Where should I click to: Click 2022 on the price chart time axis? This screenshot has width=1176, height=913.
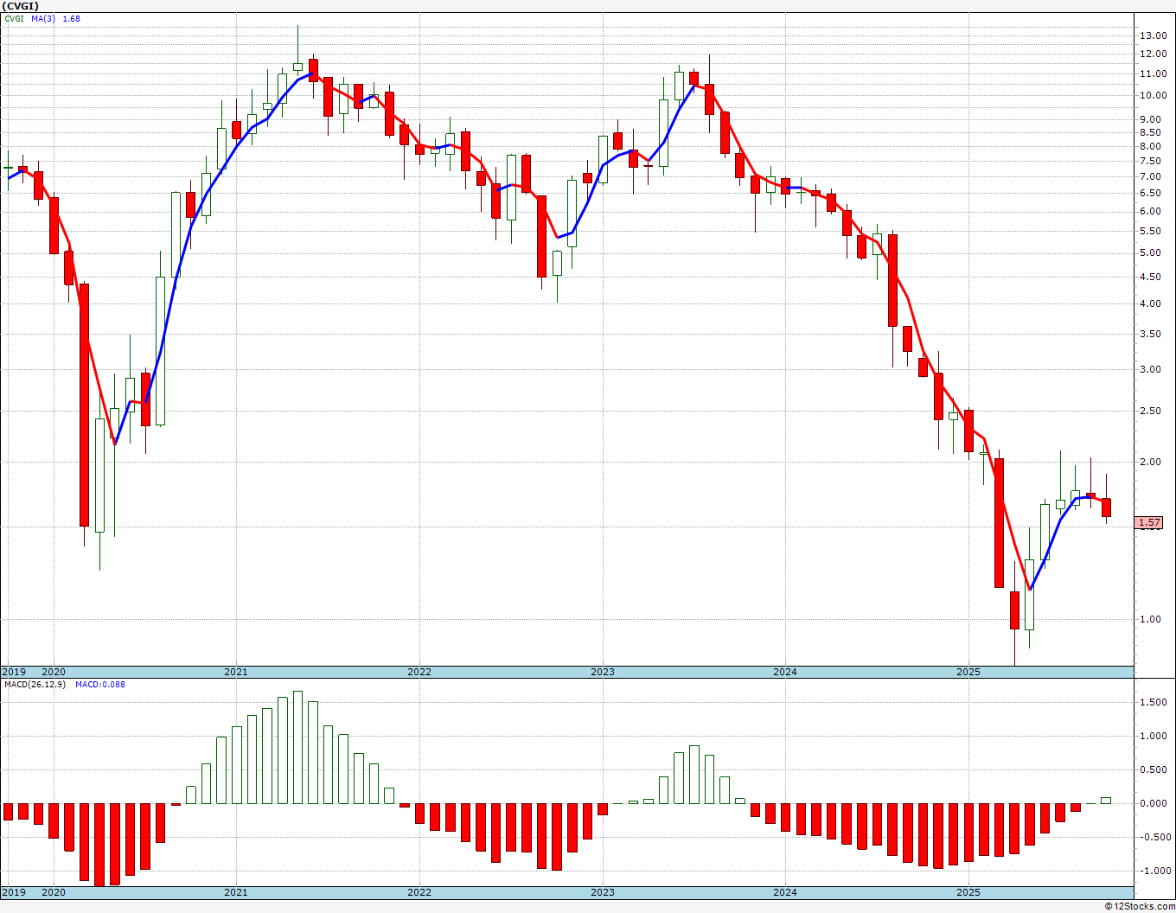coord(419,672)
